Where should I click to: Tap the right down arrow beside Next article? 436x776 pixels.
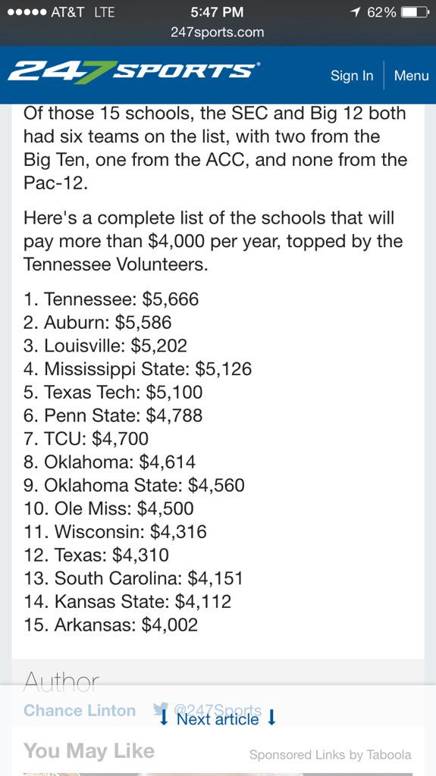(271, 718)
